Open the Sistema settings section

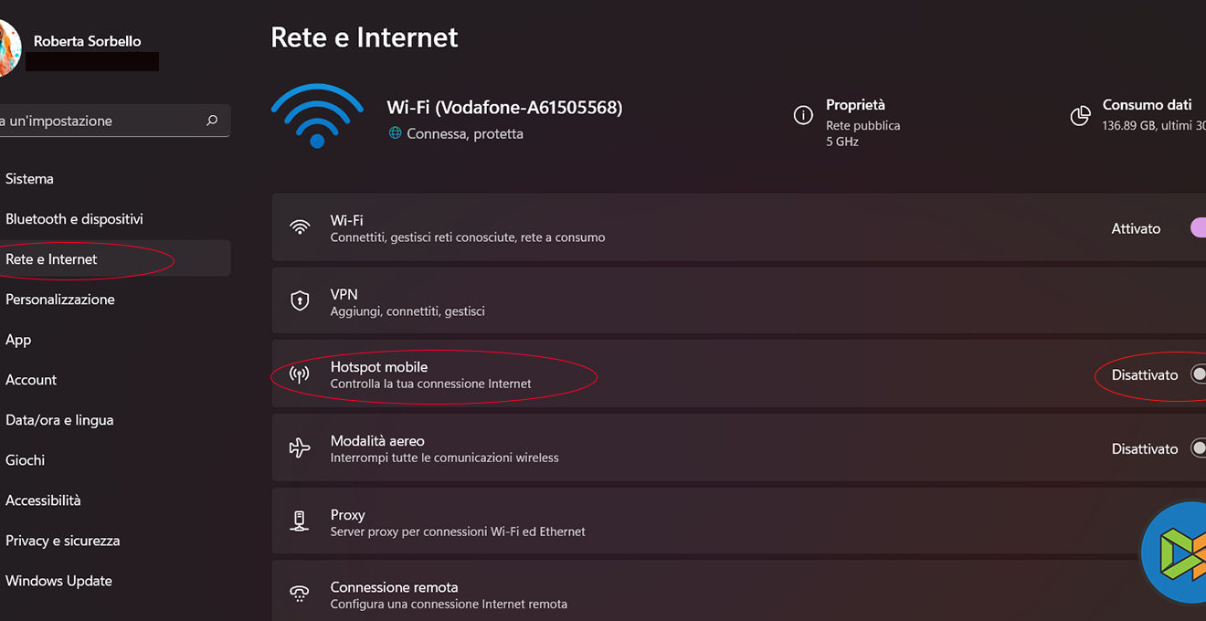tap(29, 179)
